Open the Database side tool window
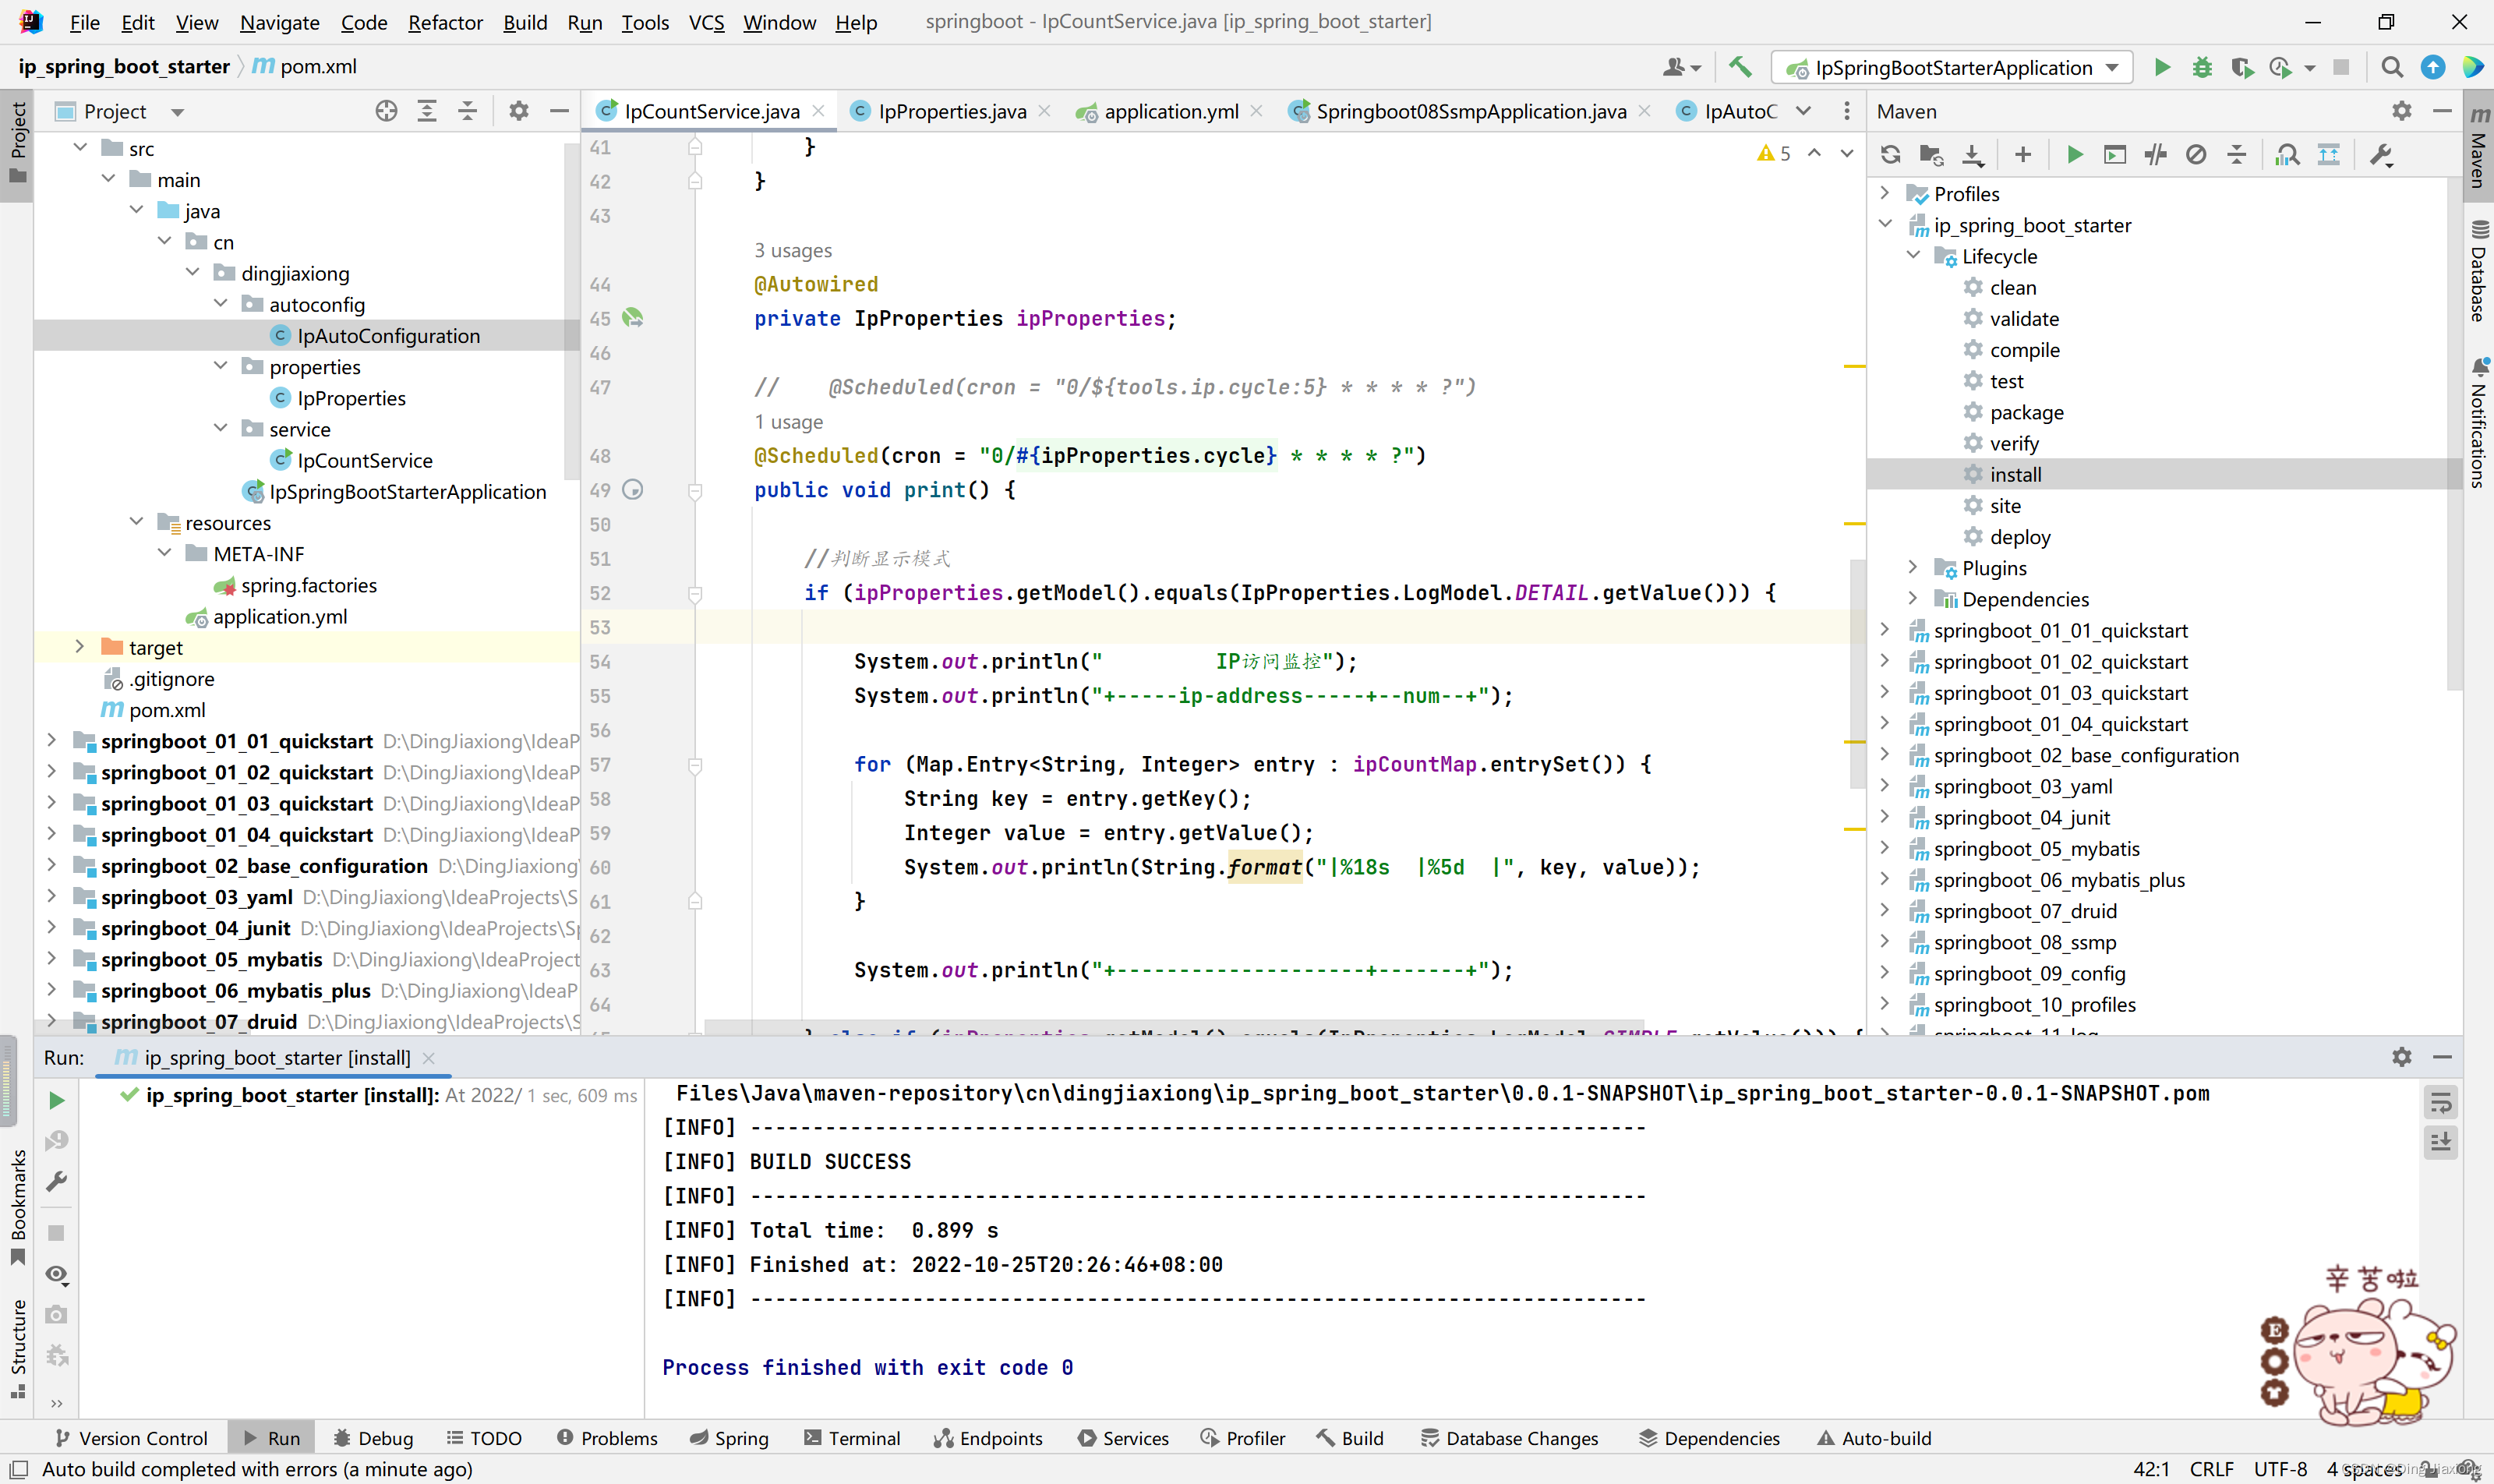2494x1484 pixels. 2479,271
